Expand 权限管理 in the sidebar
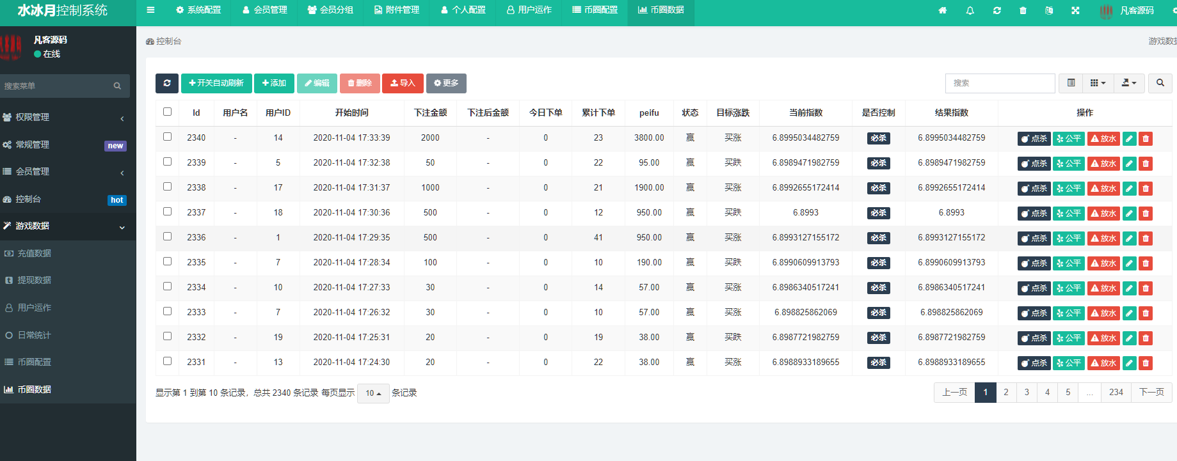1177x461 pixels. click(x=64, y=118)
